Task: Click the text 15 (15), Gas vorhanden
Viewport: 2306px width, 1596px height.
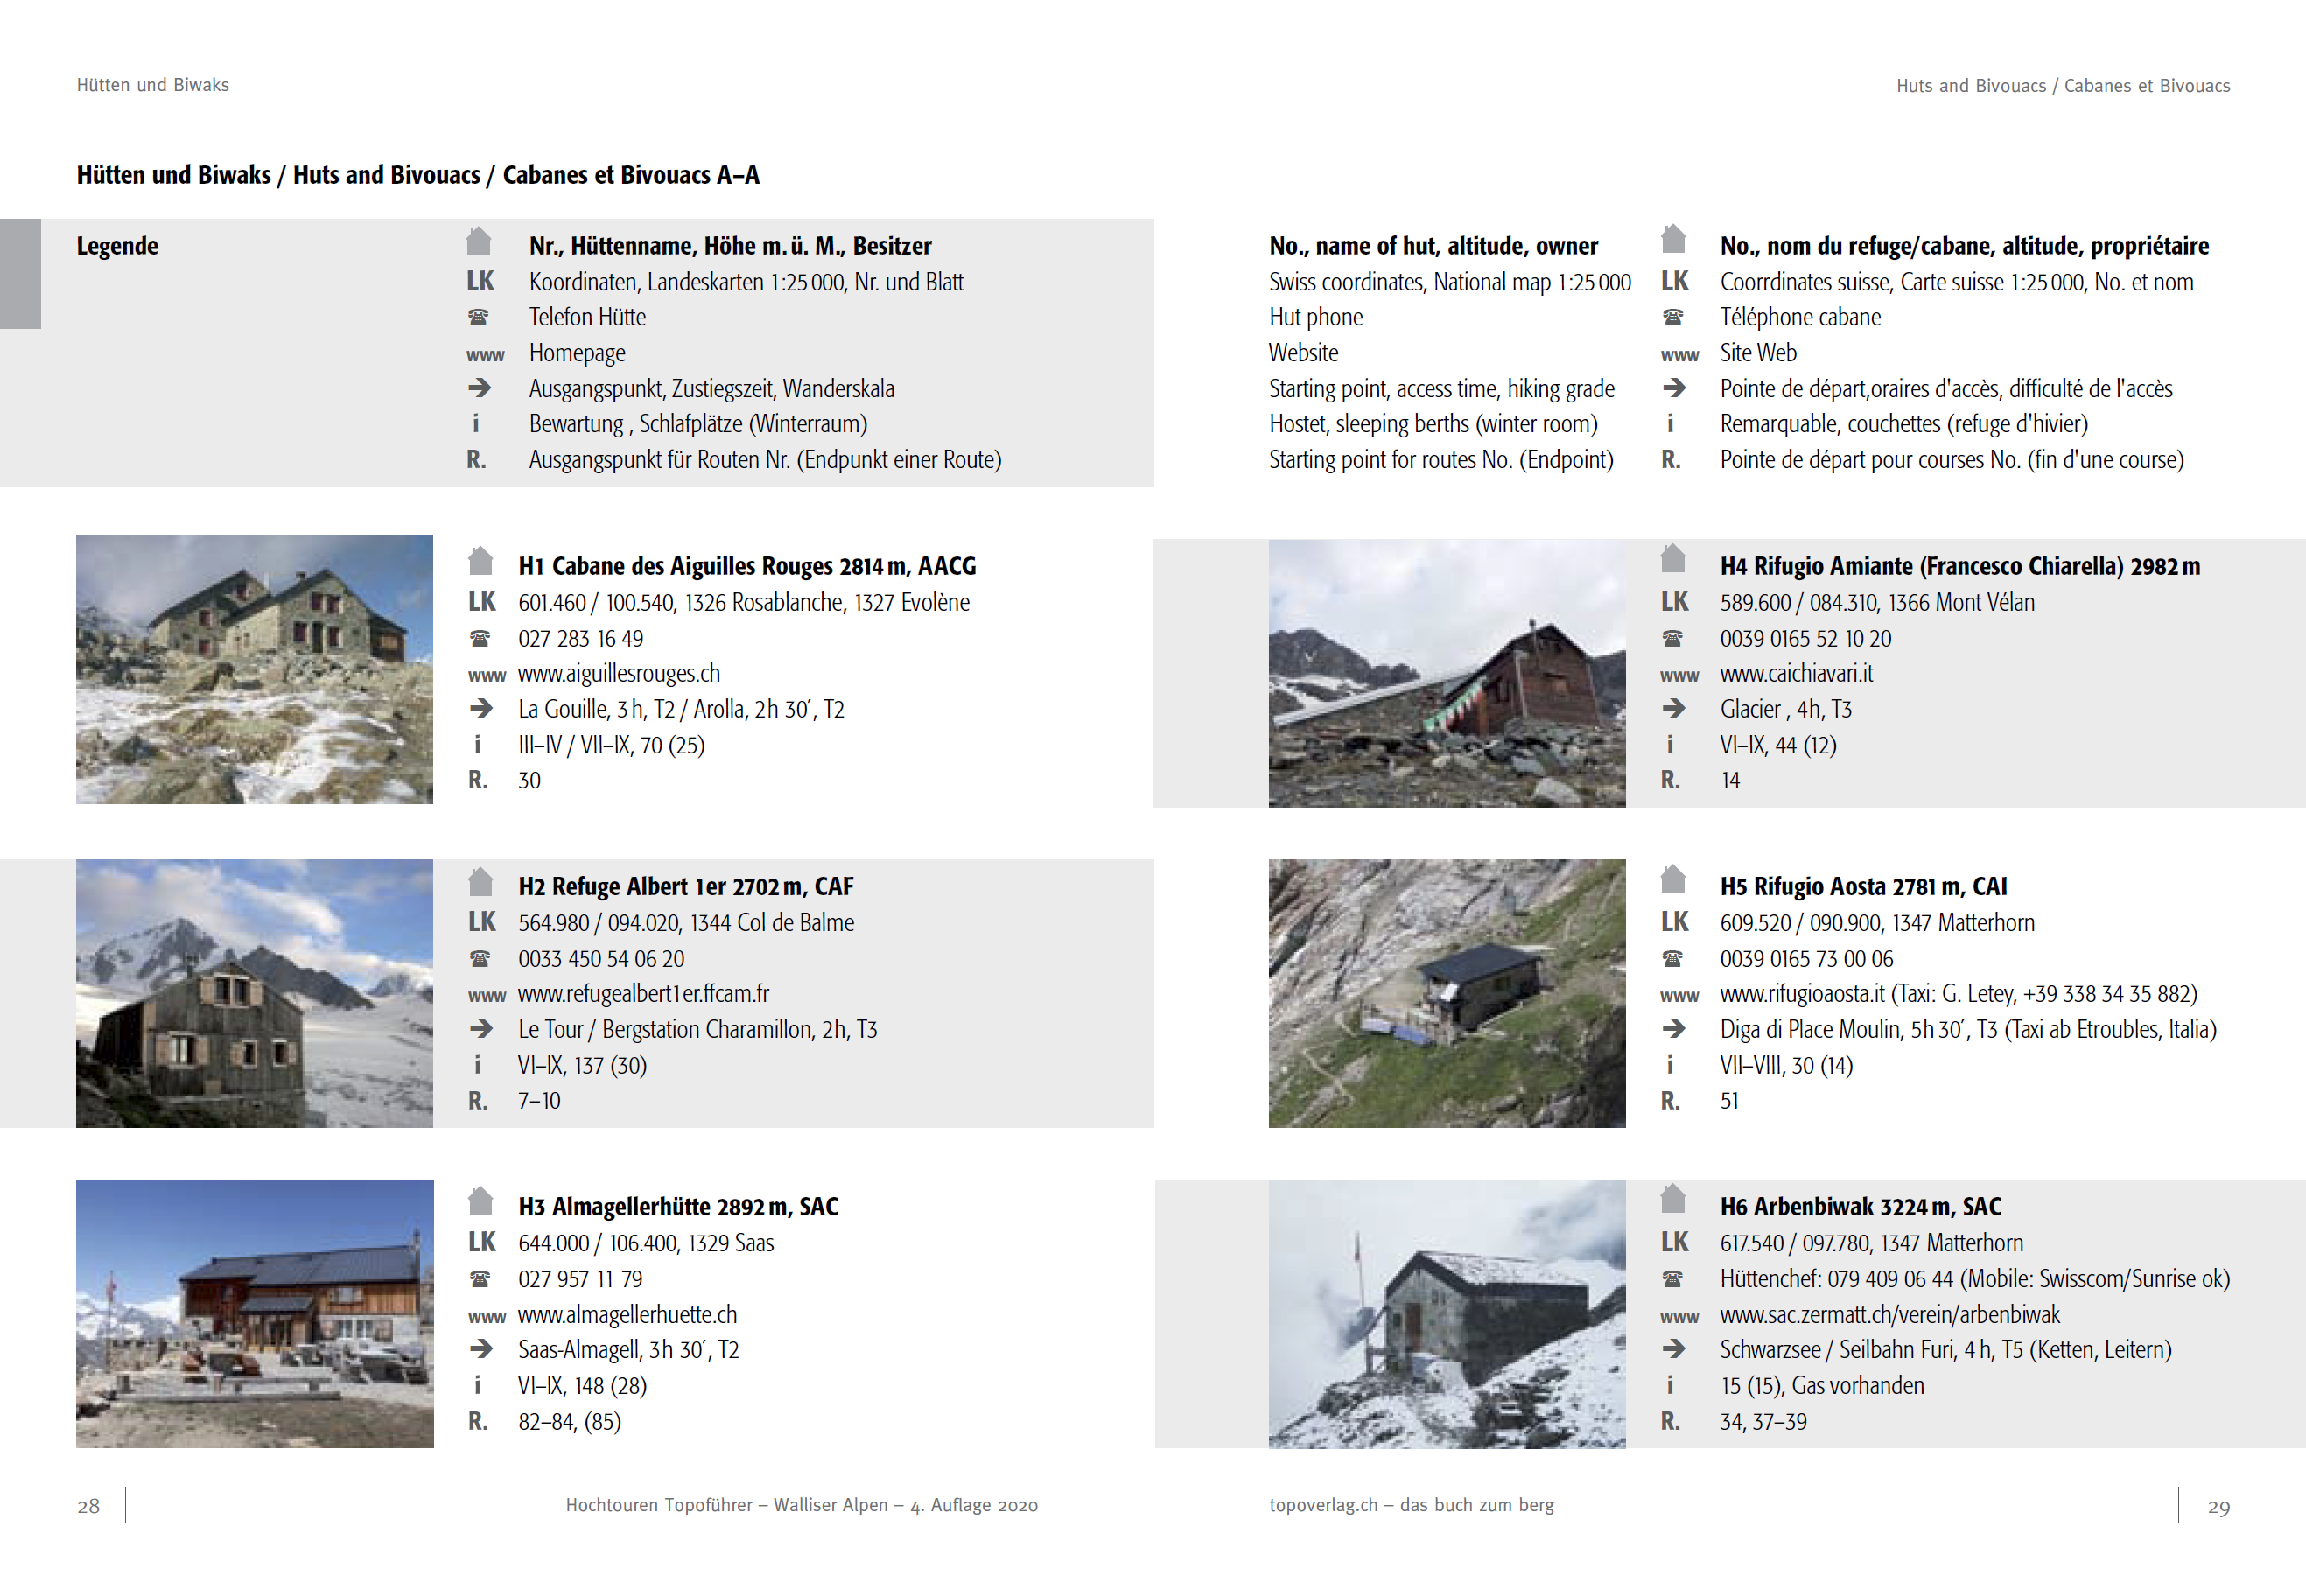Action: [x=1822, y=1385]
